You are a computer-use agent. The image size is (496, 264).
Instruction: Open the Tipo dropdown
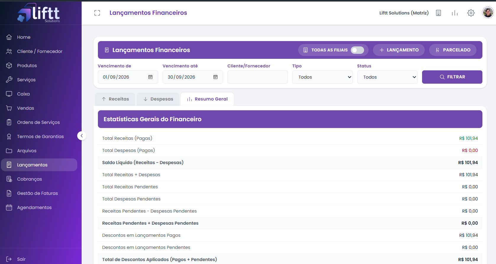click(322, 77)
